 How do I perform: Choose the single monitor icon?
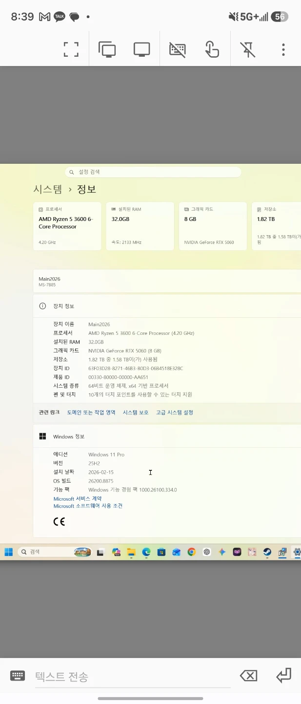(x=141, y=49)
